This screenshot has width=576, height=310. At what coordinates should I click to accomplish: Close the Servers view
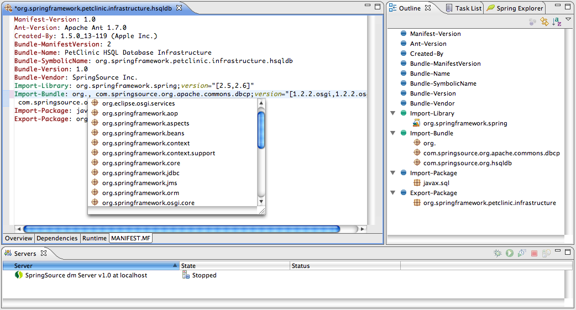click(x=44, y=253)
